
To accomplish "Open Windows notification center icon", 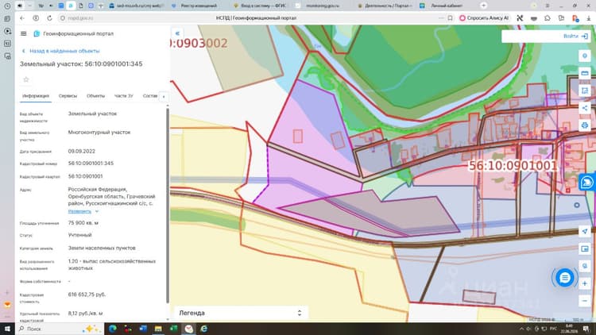I will pos(586,329).
